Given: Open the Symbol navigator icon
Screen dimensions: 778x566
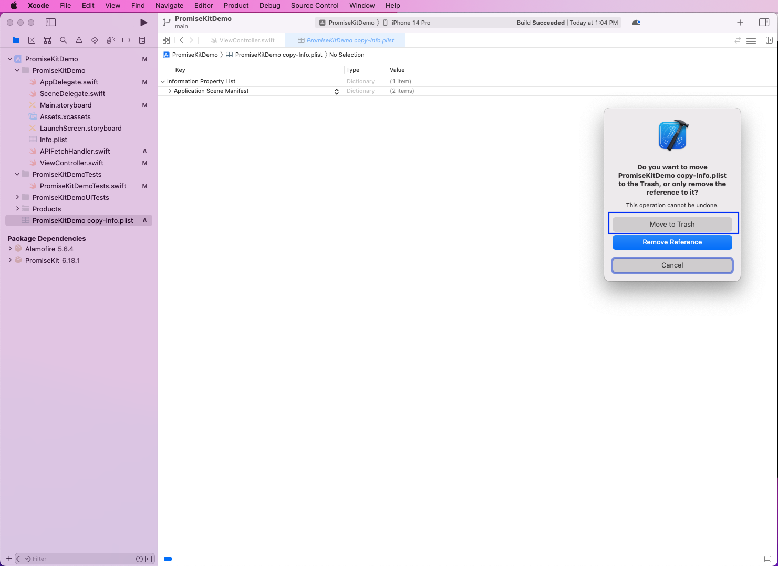Looking at the screenshot, I should pos(47,40).
